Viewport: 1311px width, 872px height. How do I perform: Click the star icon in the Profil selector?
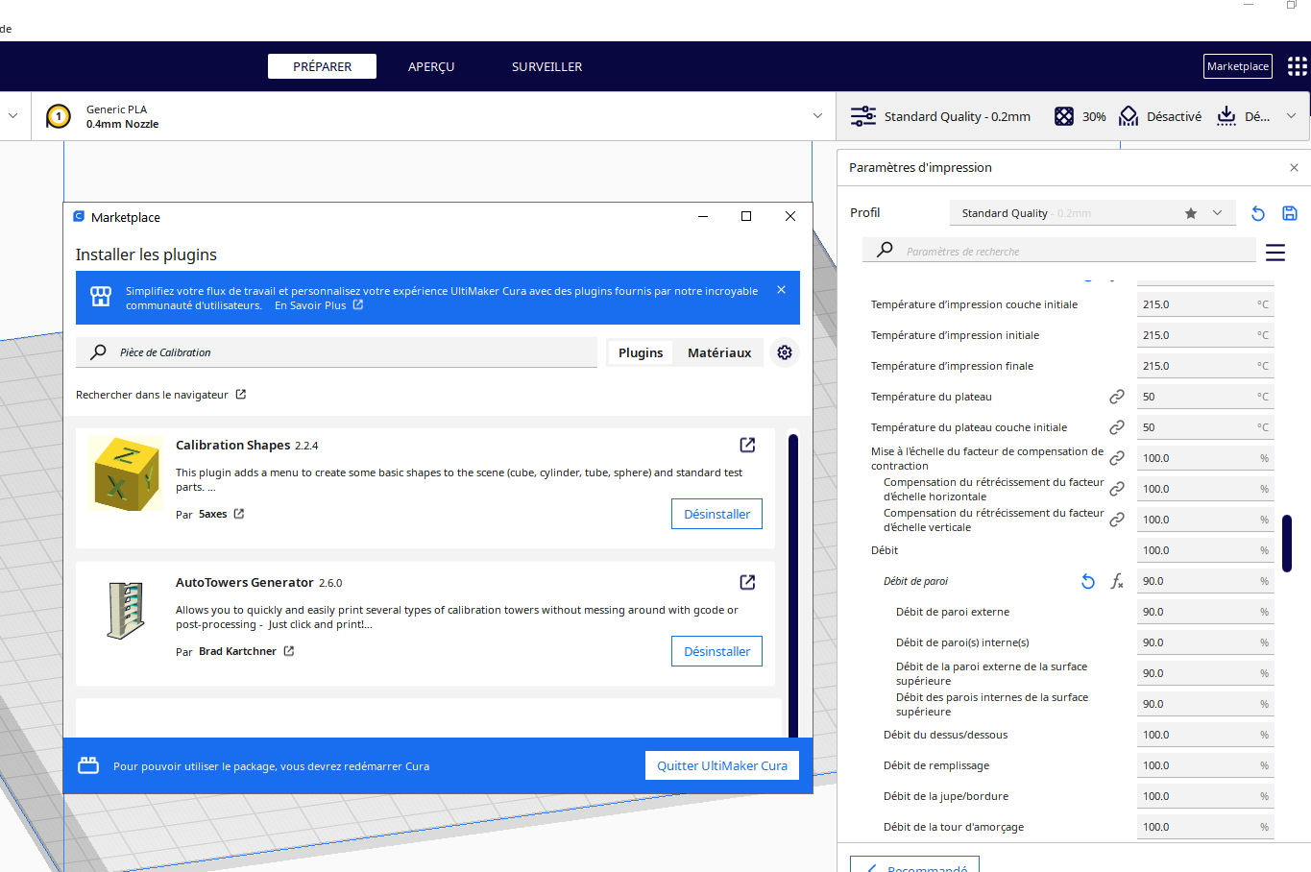tap(1191, 213)
